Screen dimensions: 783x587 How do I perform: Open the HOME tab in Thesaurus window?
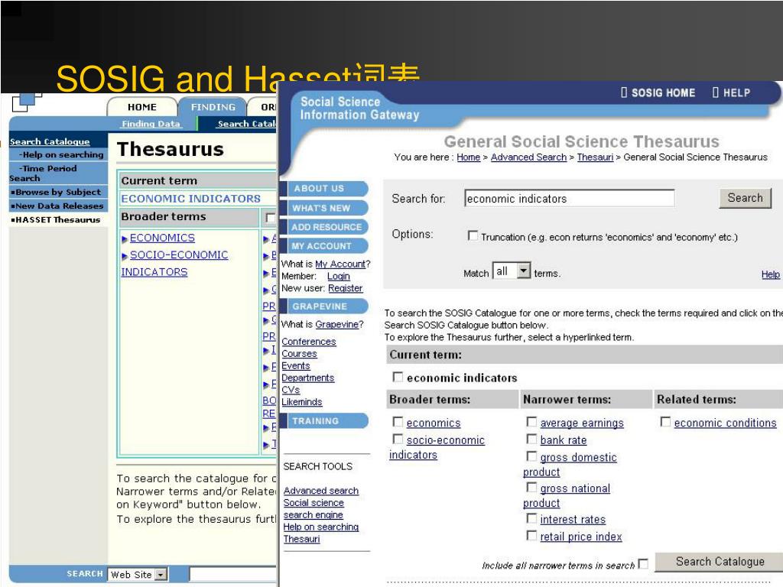(142, 107)
